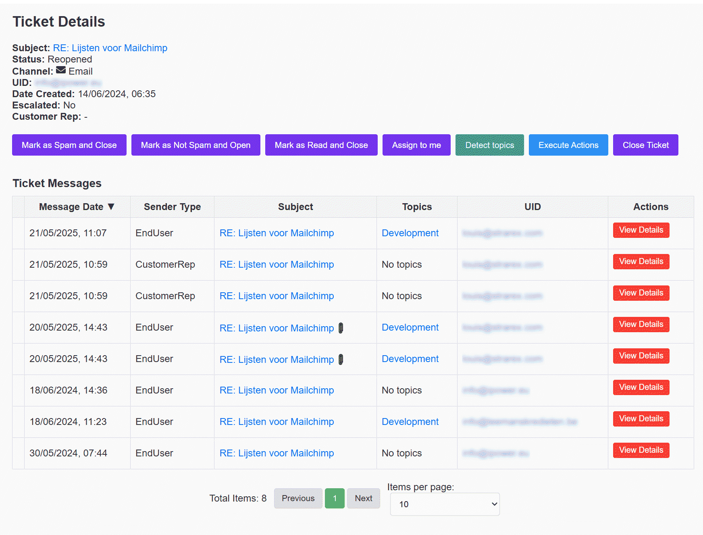This screenshot has height=535, width=703.
Task: Close the ticket with Close Ticket
Action: tap(646, 145)
